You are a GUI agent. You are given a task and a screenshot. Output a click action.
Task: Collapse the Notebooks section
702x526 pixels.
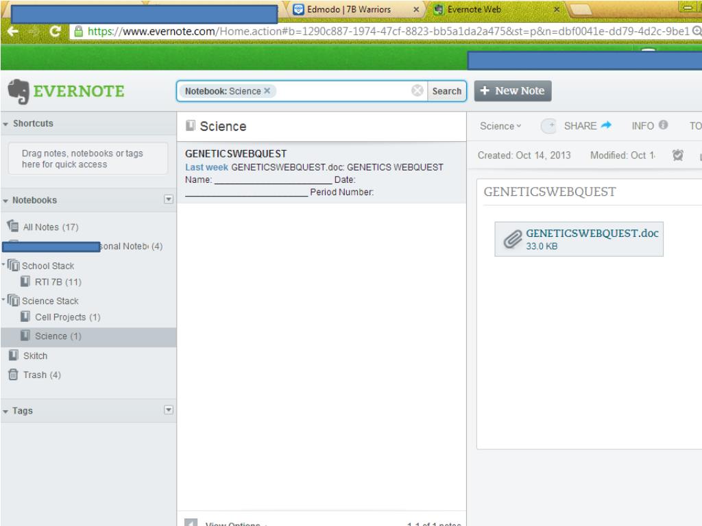point(5,201)
